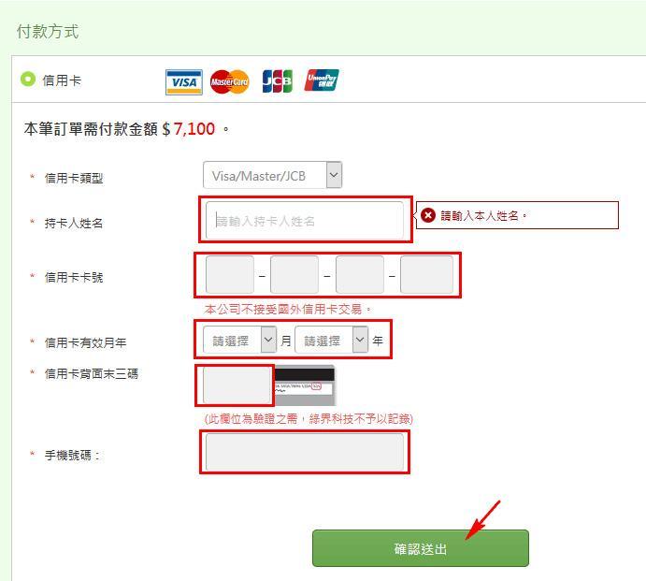646x581 pixels.
Task: Select the 信用卡 radio button
Action: pyautogui.click(x=28, y=80)
